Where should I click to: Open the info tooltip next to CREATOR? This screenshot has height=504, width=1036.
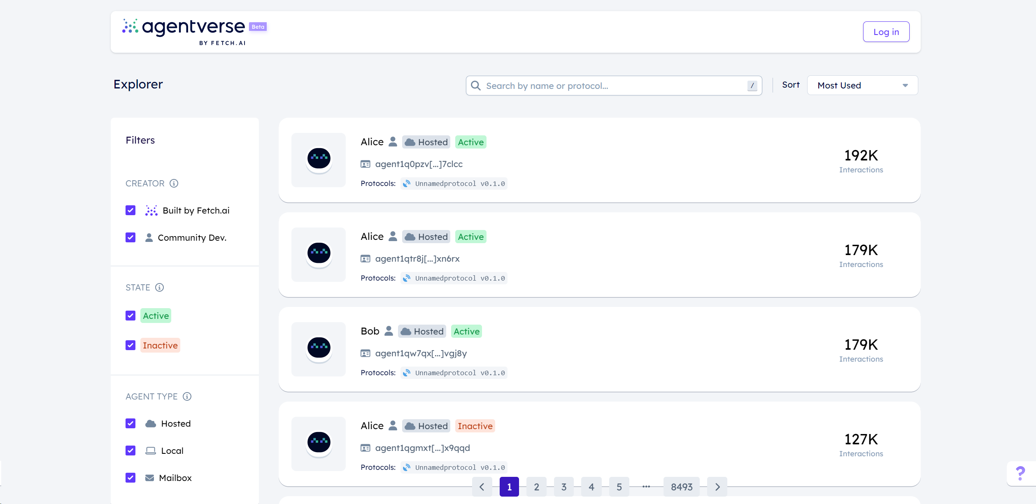174,183
